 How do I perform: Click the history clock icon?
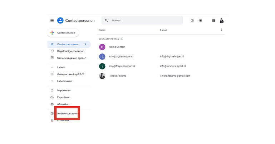[x=52, y=51]
